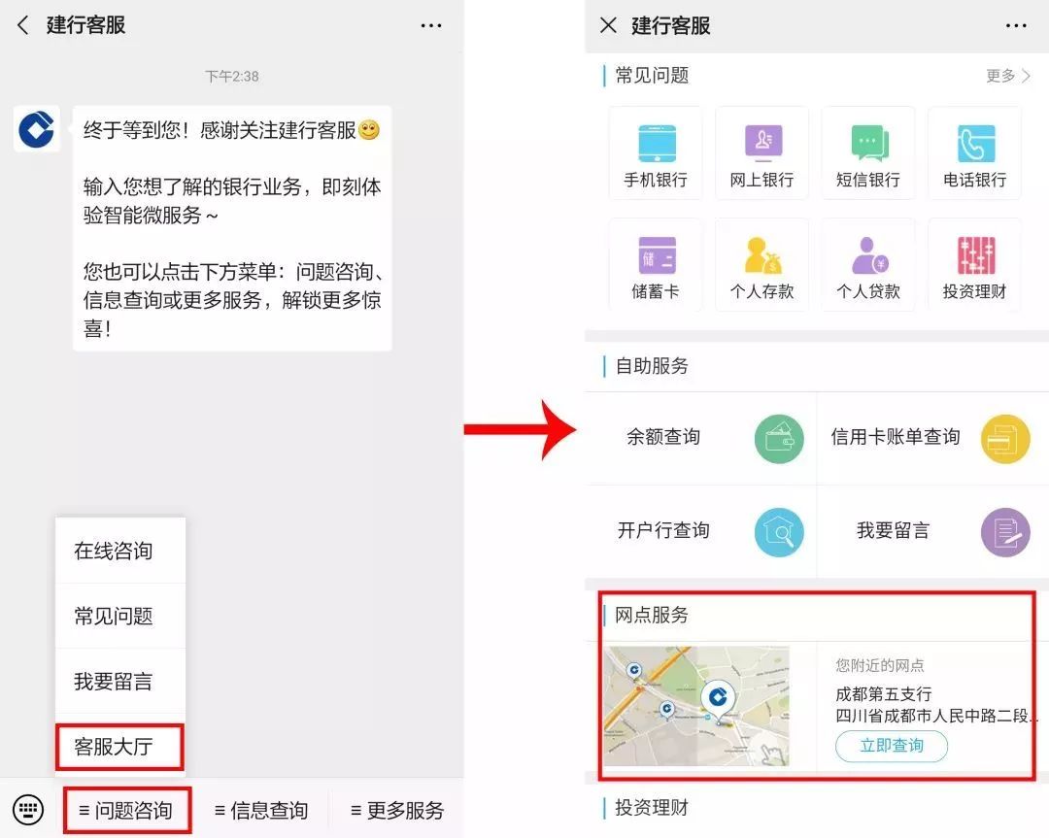Tap the 立即查询 button
This screenshot has width=1049, height=838.
tap(891, 746)
